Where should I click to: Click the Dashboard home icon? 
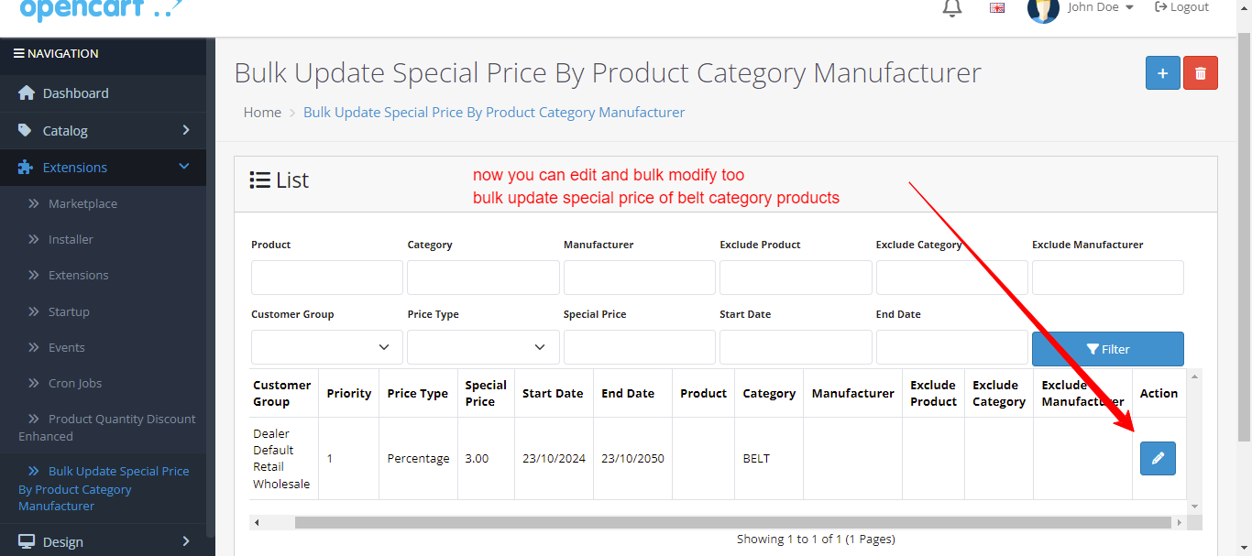[x=27, y=93]
